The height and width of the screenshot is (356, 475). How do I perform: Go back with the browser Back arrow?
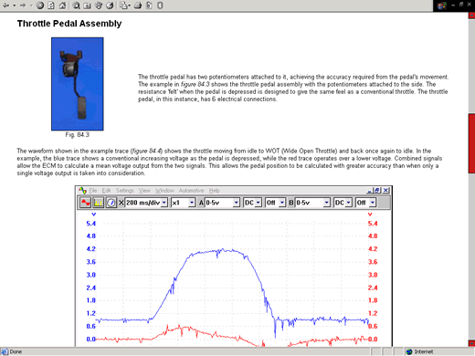point(6,5)
